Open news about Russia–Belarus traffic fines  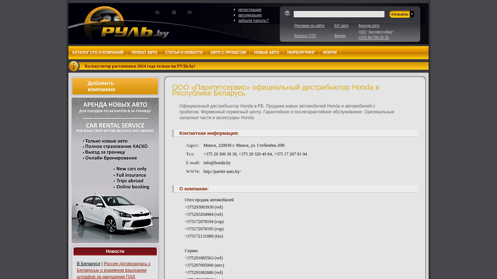pyautogui.click(x=114, y=270)
